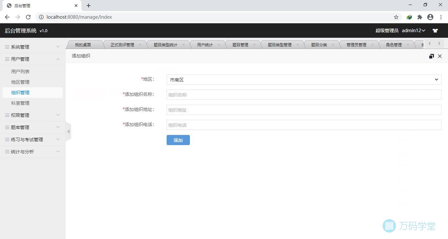Open 科室管理 in the sidebar
This screenshot has height=239, width=448.
coord(20,103)
